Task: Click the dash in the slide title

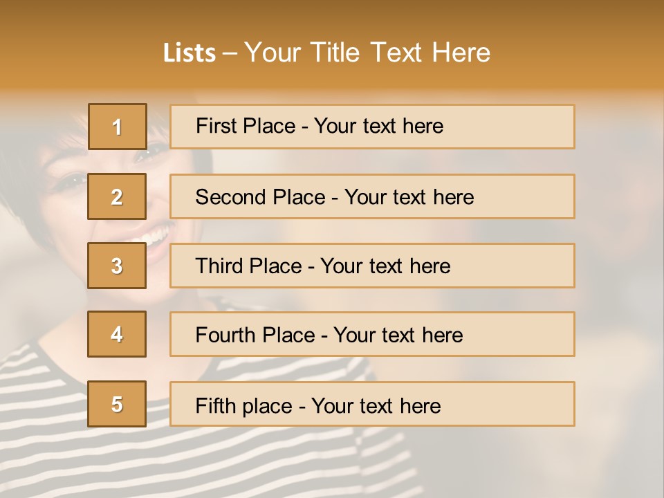Action: 230,53
